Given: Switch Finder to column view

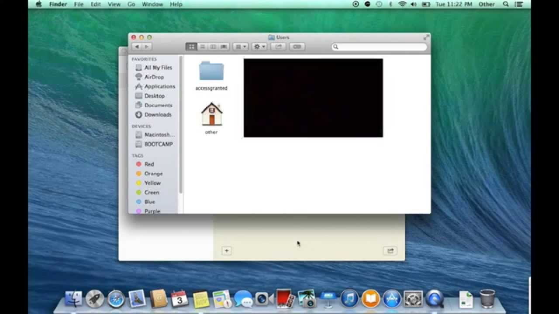Looking at the screenshot, I should [x=213, y=47].
